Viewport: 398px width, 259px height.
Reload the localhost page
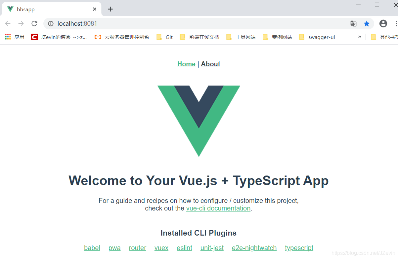(34, 23)
